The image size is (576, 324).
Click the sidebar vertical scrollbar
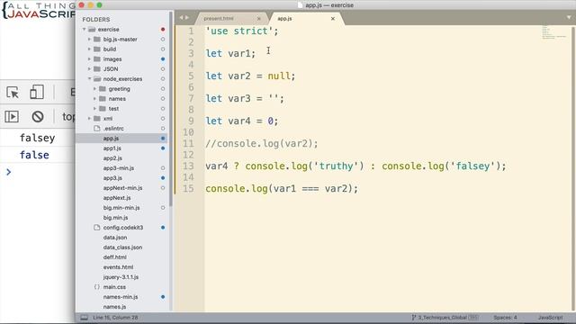(171, 110)
